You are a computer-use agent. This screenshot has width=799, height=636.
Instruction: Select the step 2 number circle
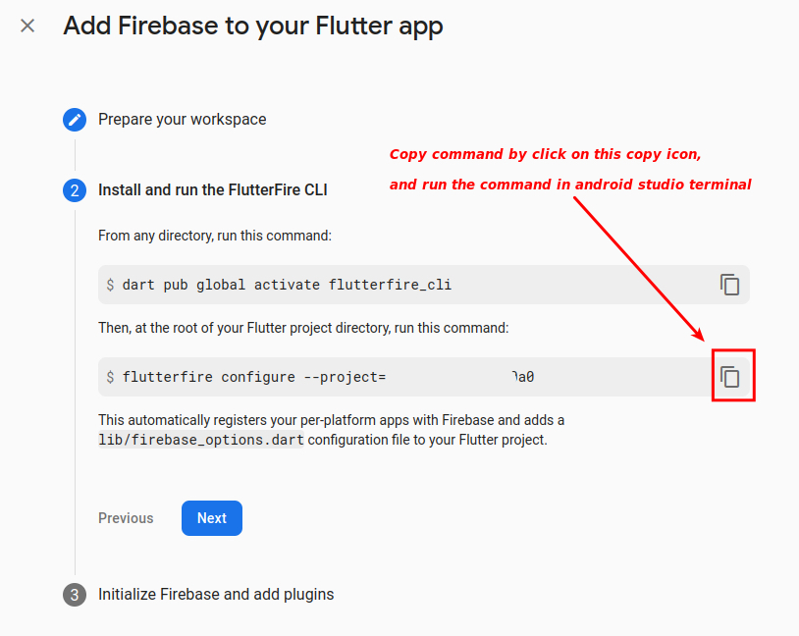[x=75, y=190]
